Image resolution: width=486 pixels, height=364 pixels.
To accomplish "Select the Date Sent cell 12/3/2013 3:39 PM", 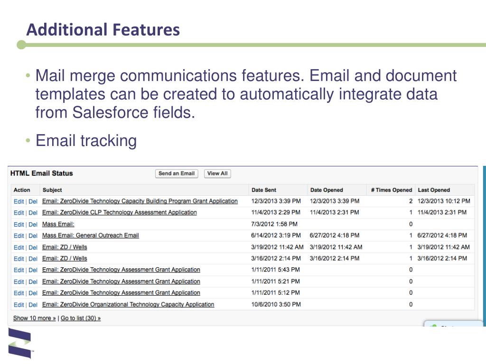I will click(x=276, y=201).
